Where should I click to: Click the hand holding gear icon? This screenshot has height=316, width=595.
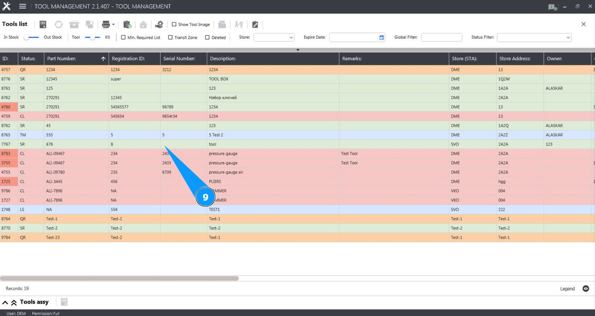coord(159,24)
